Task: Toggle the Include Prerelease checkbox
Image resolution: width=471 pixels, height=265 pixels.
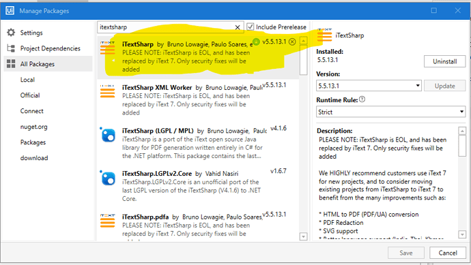Action: click(251, 27)
